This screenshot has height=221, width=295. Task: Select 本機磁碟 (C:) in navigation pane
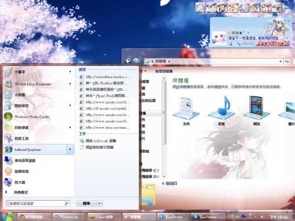pos(150,170)
